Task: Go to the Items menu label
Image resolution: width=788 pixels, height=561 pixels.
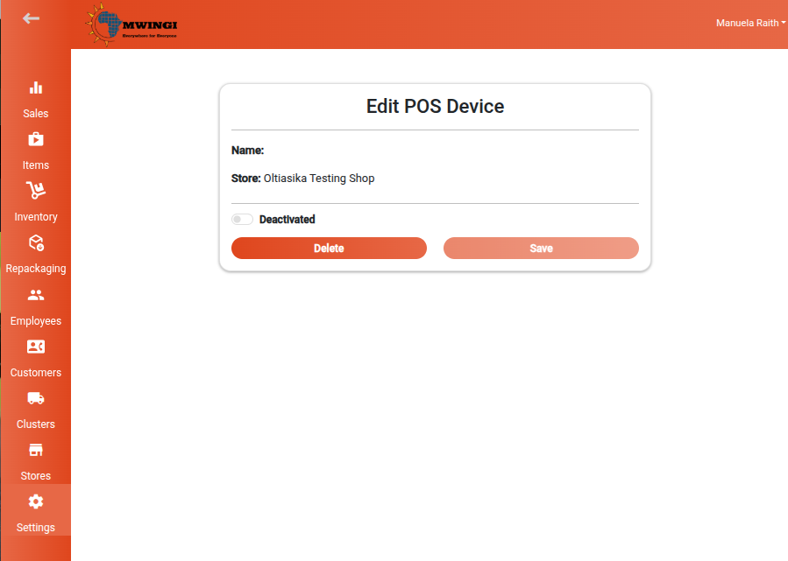Action: pos(36,165)
